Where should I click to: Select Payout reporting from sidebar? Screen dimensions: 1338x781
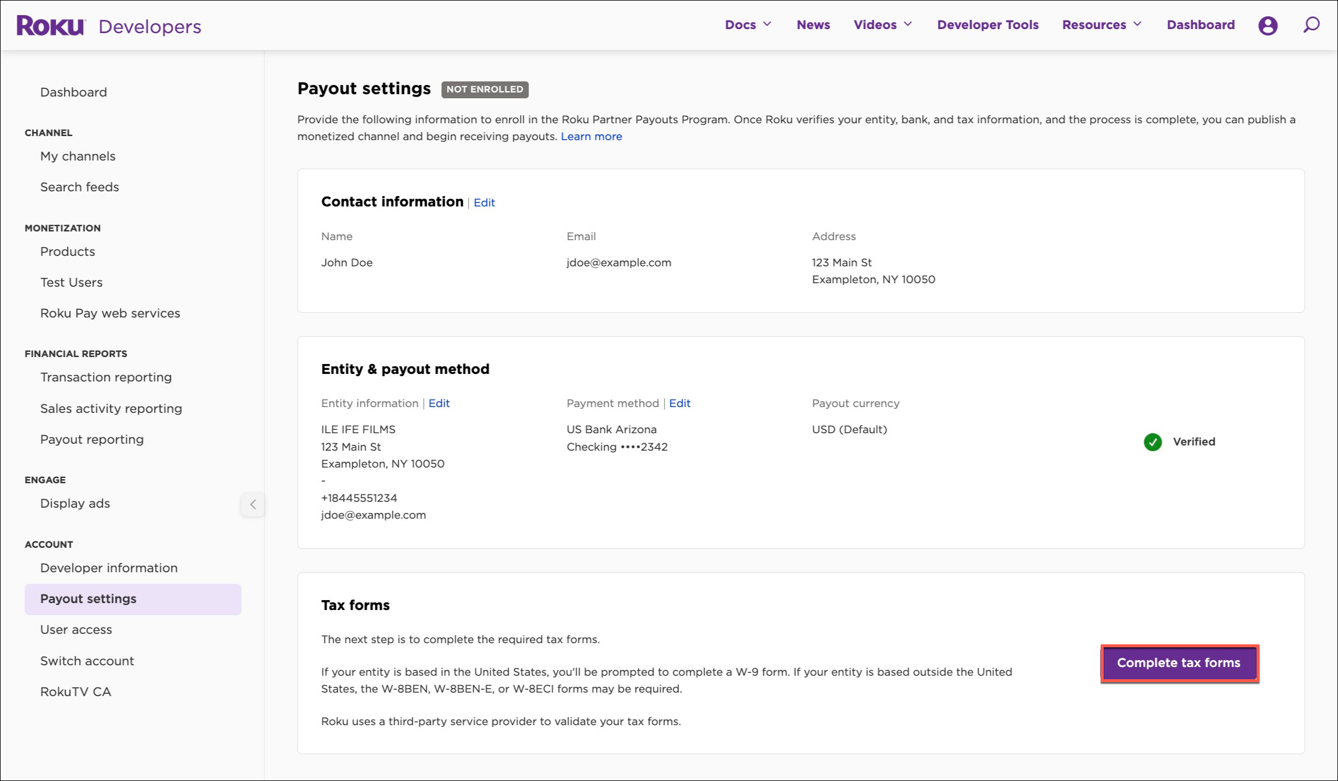pyautogui.click(x=91, y=439)
